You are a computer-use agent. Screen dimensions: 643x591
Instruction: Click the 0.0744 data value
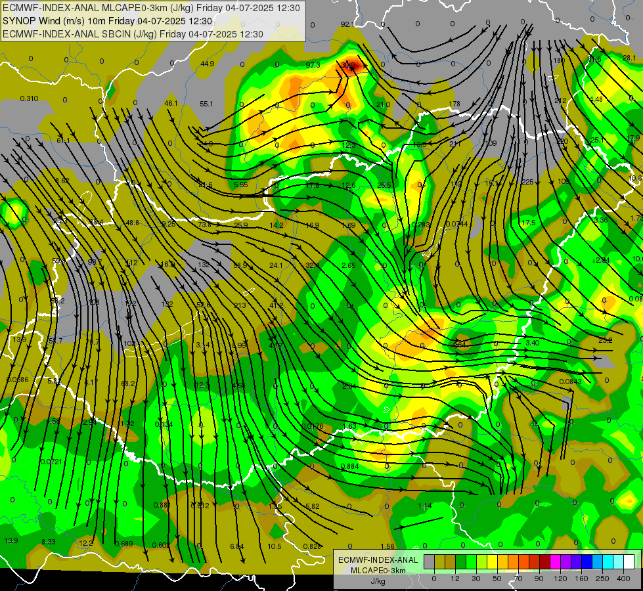(x=456, y=224)
